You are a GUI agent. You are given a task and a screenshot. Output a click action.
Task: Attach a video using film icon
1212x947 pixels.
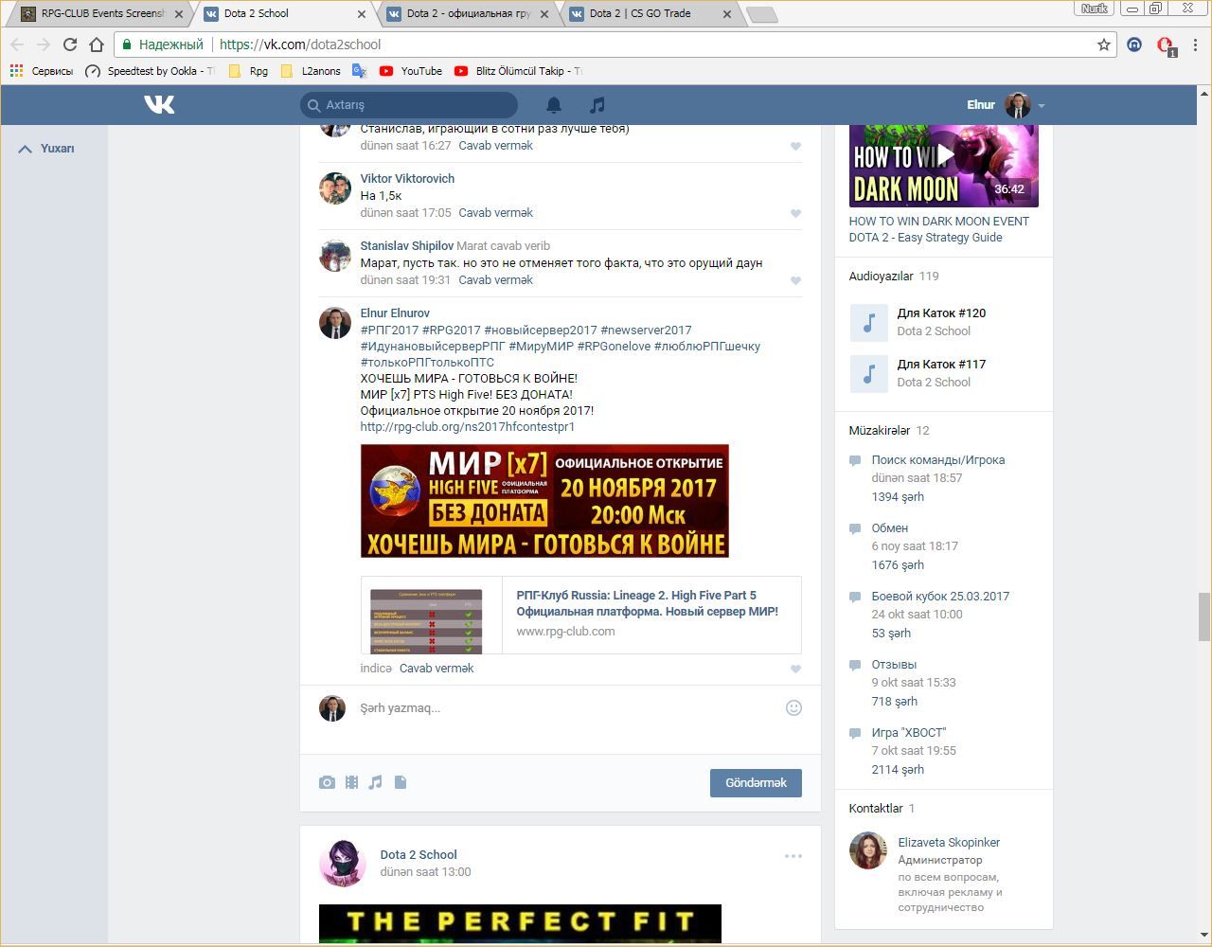[x=351, y=782]
